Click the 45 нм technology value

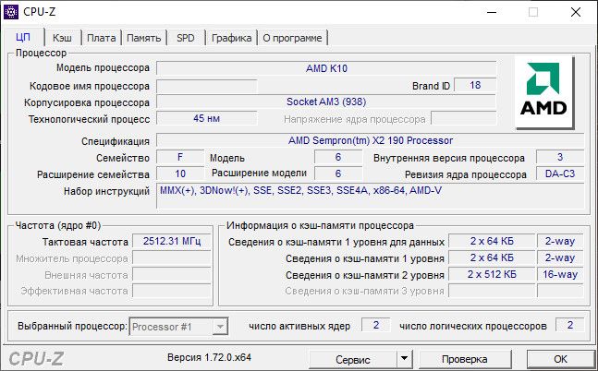click(x=207, y=118)
